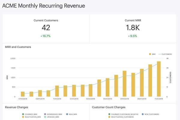This screenshot has height=120, width=180.
Task: Click the 01/01/2019 MRR bar
Action: tap(74, 91)
